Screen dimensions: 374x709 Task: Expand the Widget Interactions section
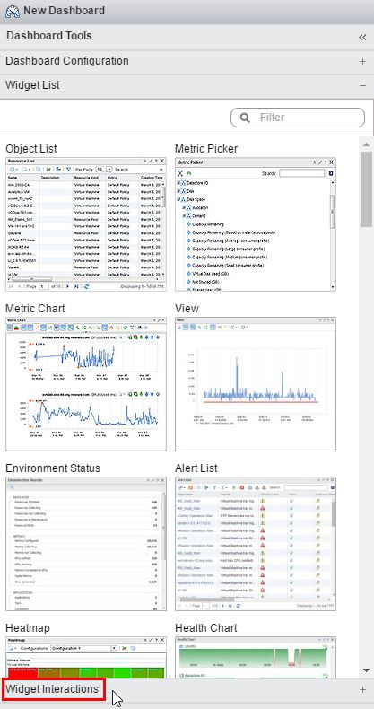(x=362, y=689)
